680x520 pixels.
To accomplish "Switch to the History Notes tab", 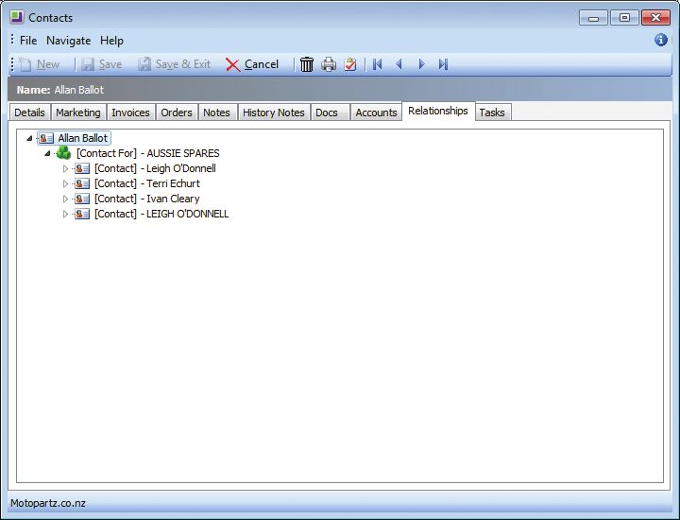I will tap(274, 113).
